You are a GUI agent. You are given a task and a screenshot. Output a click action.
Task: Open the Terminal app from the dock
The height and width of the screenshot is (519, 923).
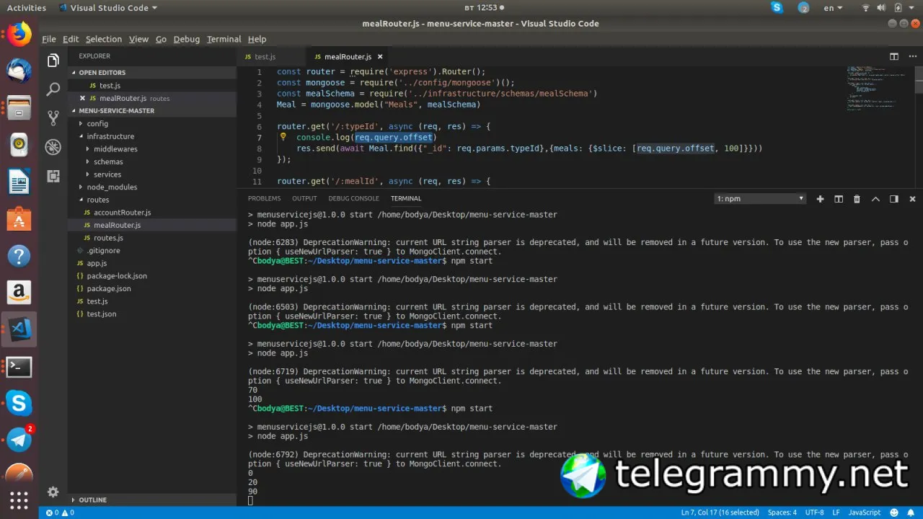click(19, 367)
